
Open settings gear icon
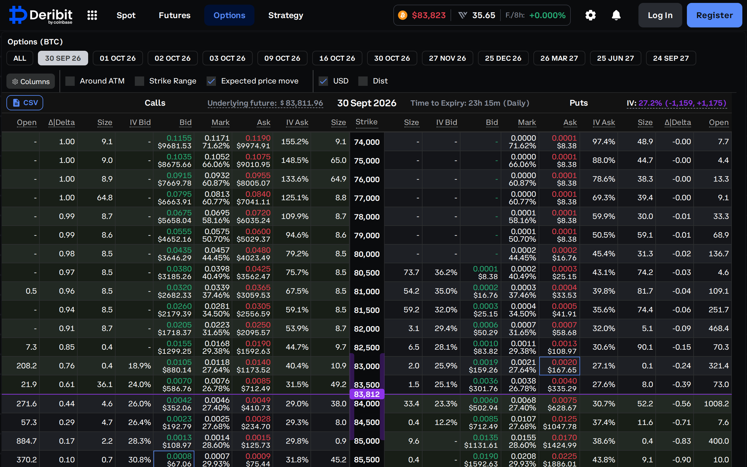point(590,15)
